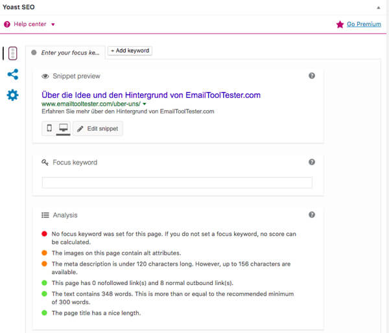Click the eye icon beside Snippet preview
This screenshot has height=333, width=389.
point(45,76)
